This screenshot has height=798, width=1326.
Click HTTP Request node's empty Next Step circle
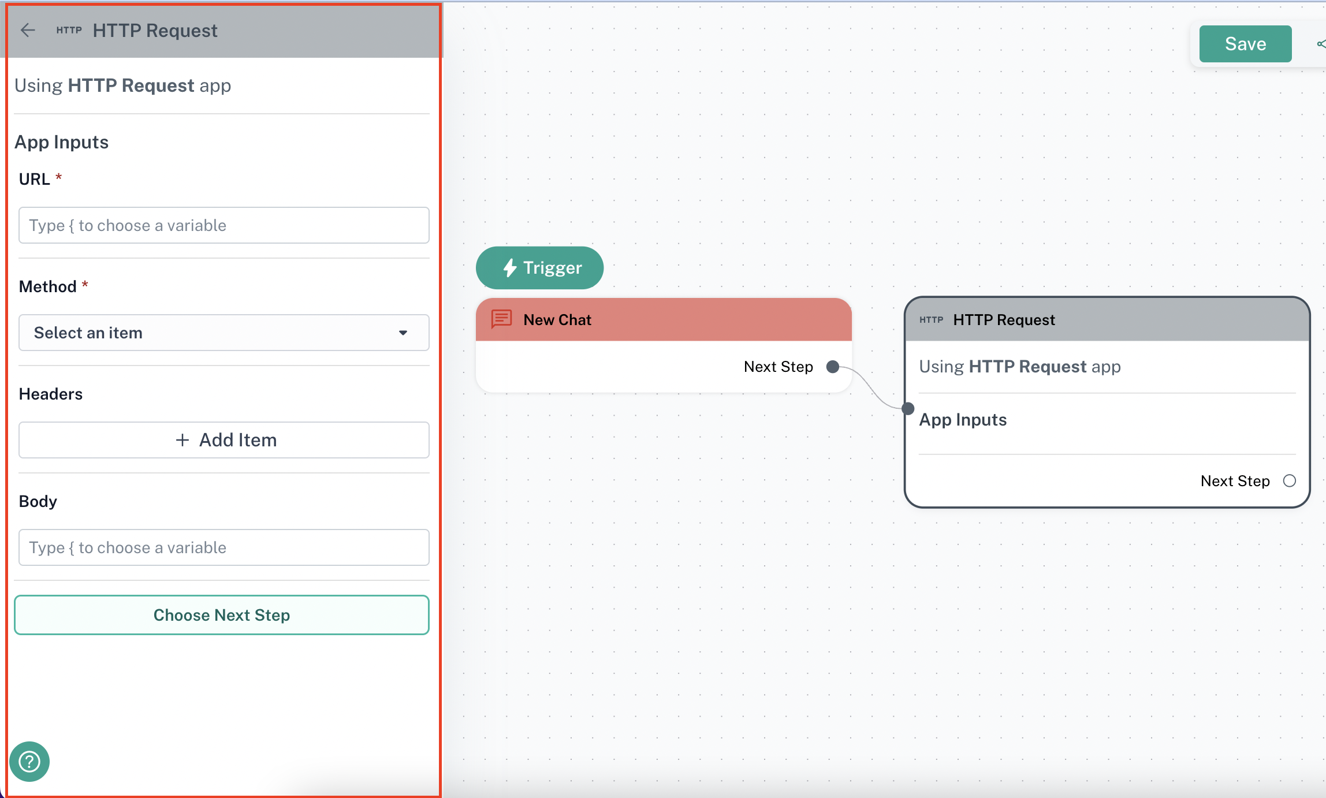click(1289, 481)
